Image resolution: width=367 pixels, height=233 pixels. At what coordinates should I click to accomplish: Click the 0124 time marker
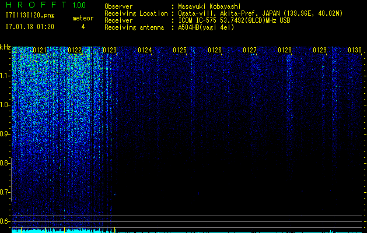click(145, 50)
